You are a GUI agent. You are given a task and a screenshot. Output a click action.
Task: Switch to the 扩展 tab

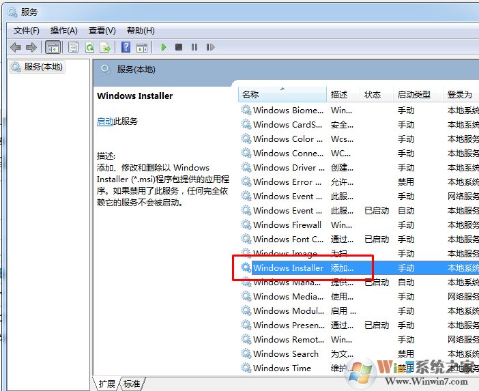point(106,383)
